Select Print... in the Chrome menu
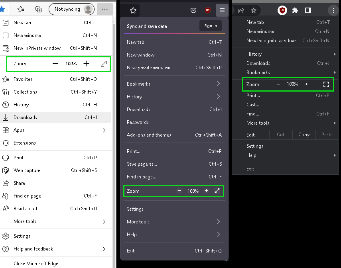Screen dimensions: 341x268 285,96
